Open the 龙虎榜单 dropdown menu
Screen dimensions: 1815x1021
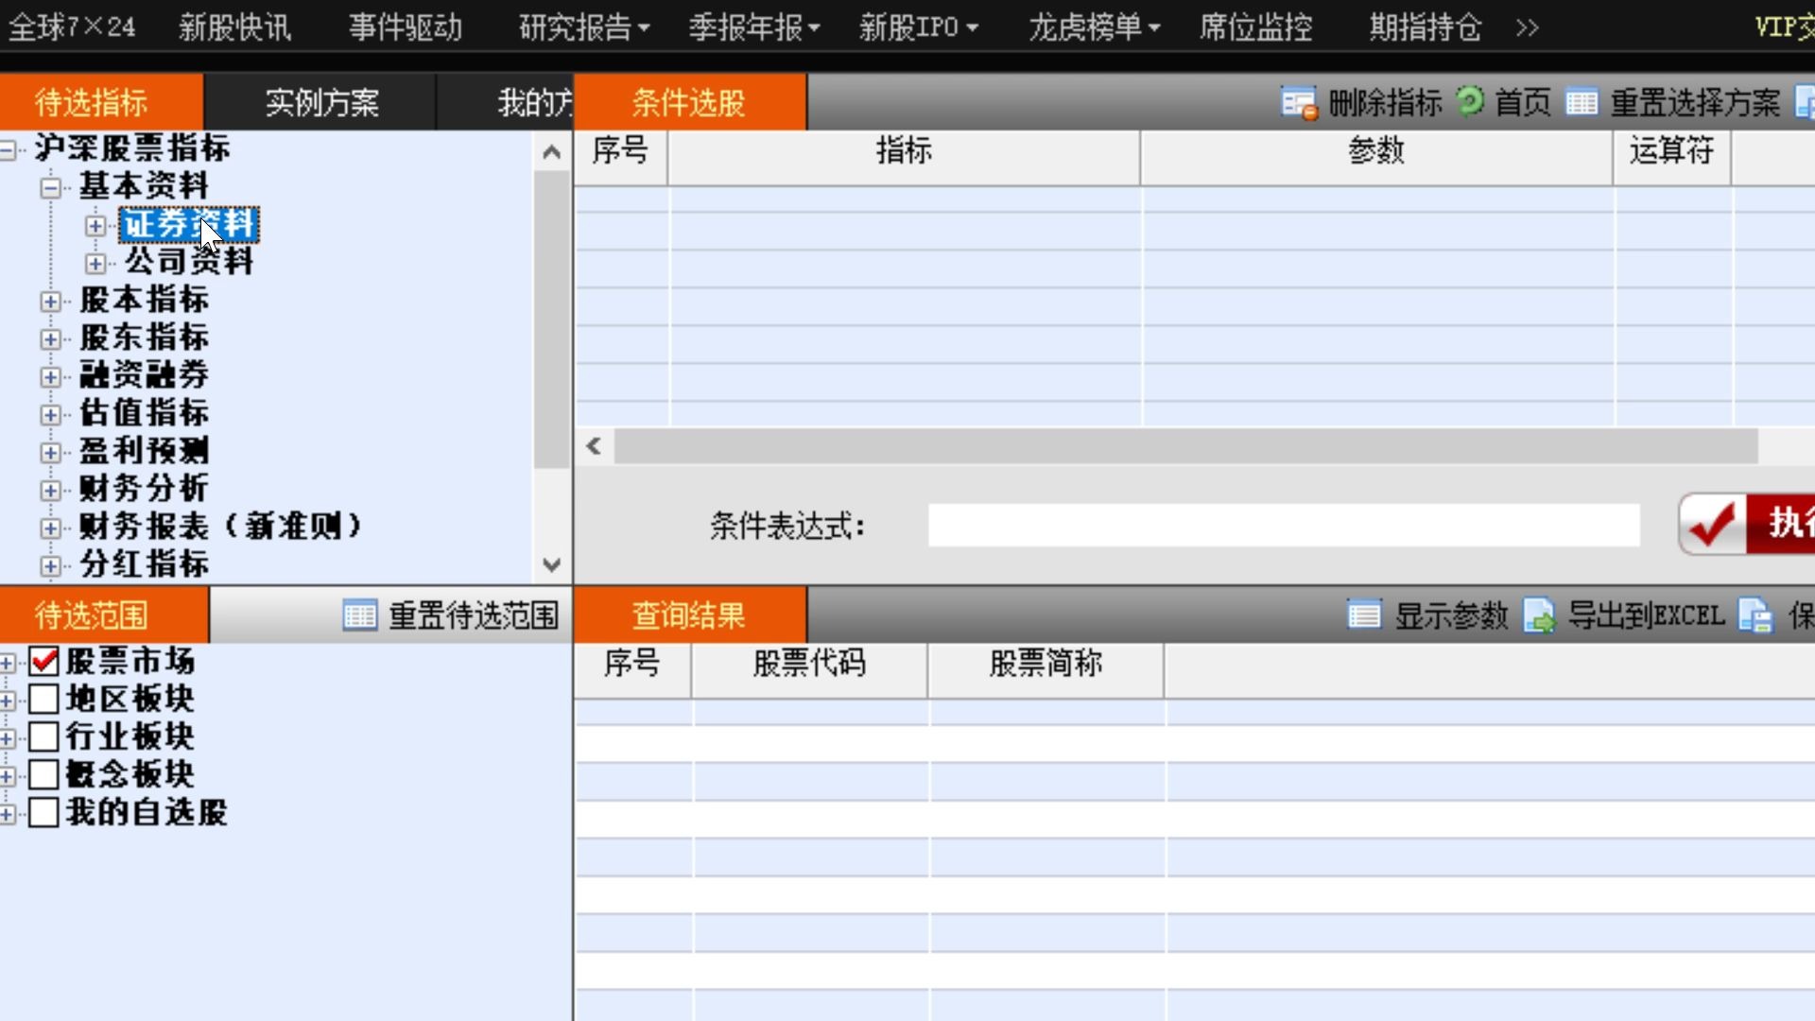(x=1095, y=27)
